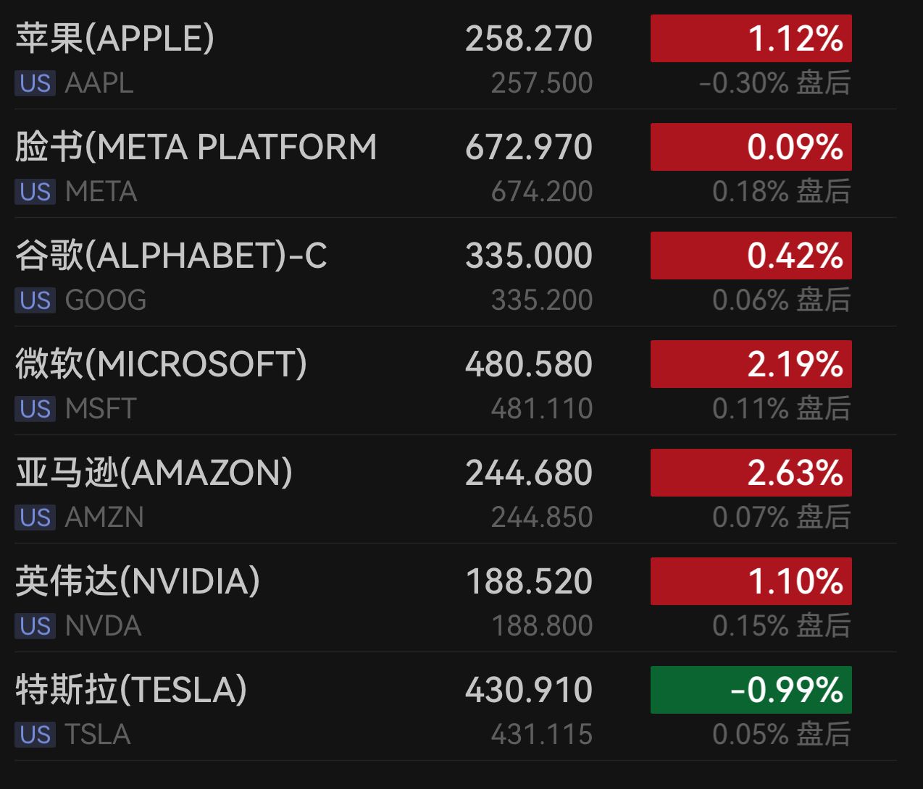The height and width of the screenshot is (789, 923).
Task: Open the 脸书(META PLATFORM stock entry
Action: pos(196,147)
